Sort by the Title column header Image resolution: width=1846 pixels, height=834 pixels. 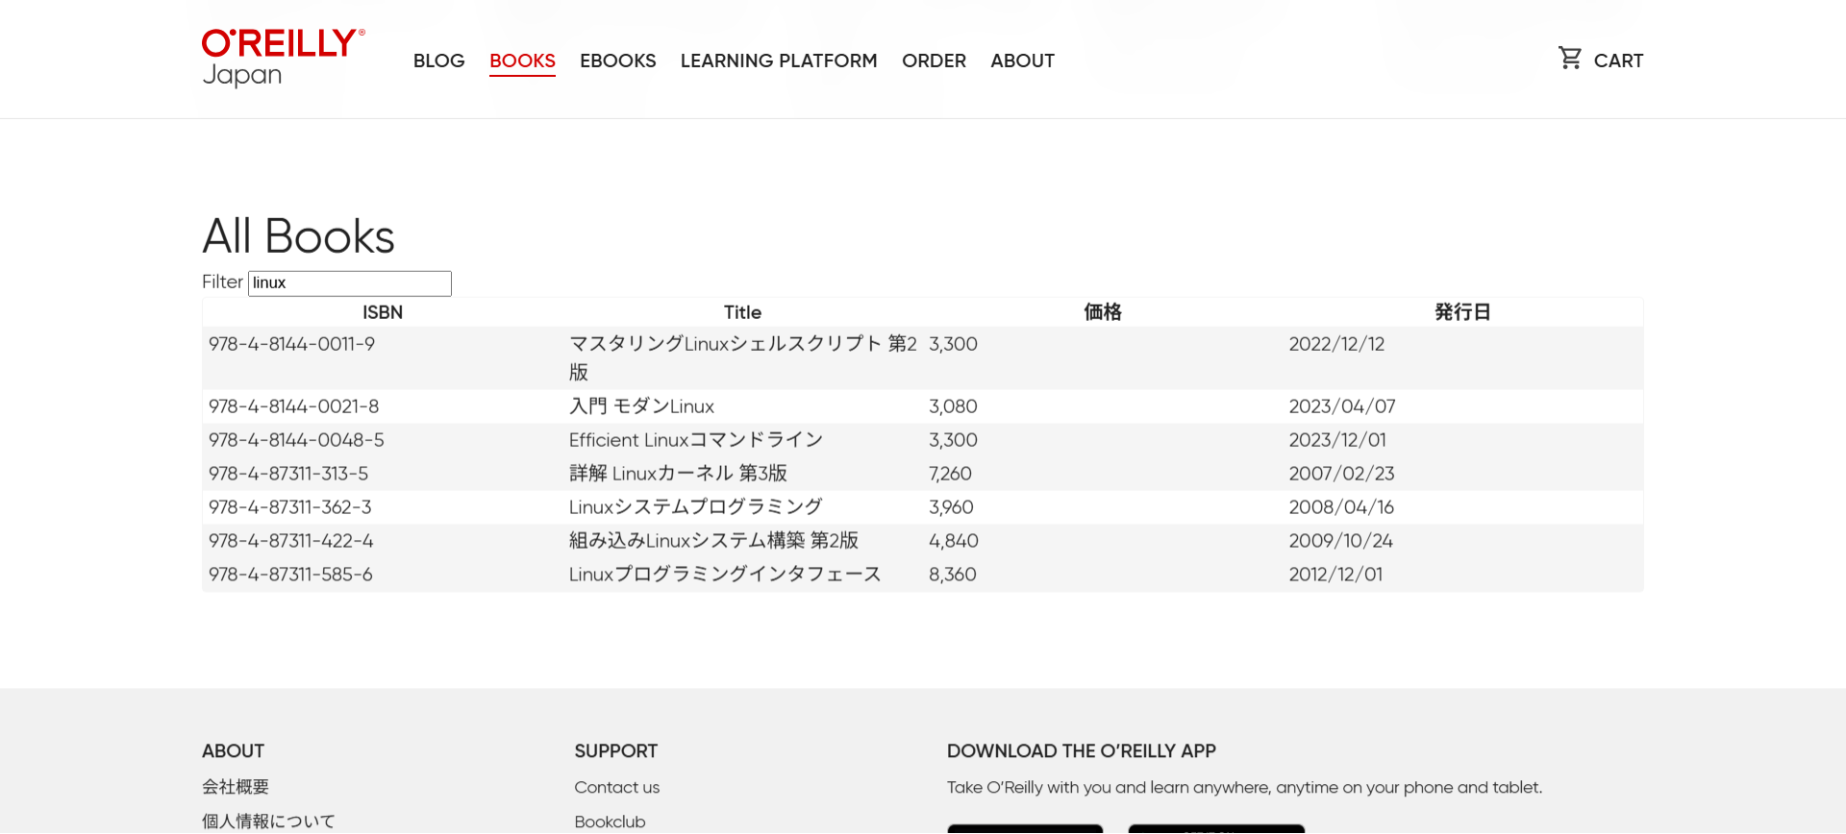coord(742,312)
